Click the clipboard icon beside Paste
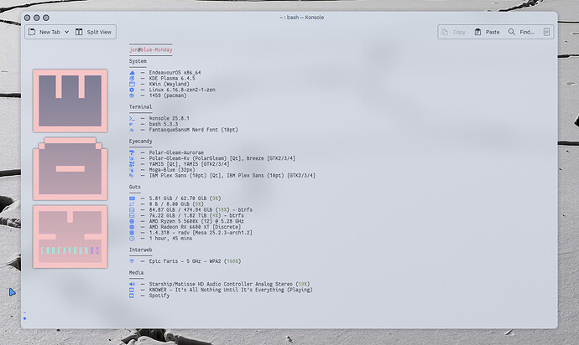 click(477, 32)
